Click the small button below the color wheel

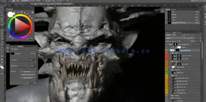31,38
